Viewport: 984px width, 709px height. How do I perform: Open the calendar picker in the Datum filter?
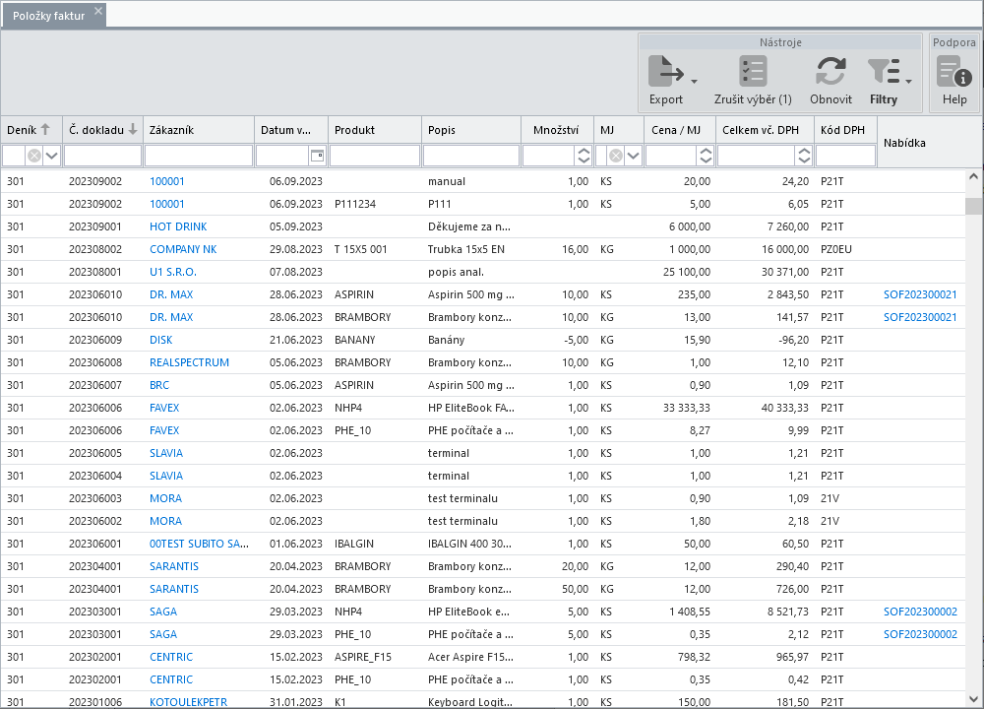coord(318,156)
